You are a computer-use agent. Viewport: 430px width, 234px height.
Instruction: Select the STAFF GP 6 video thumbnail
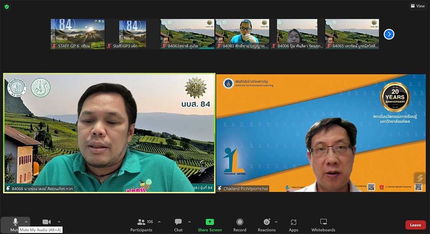(x=77, y=34)
